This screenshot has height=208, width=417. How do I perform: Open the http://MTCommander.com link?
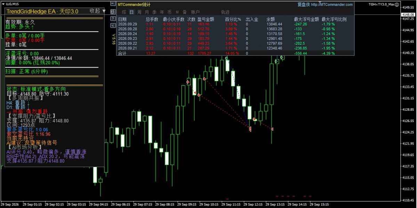(332, 5)
